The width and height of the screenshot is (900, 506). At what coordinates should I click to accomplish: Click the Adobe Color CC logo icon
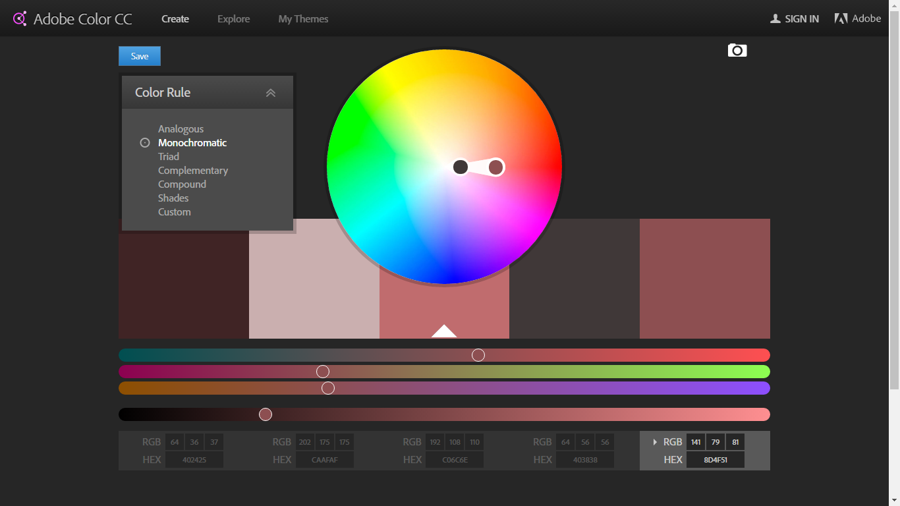tap(20, 18)
